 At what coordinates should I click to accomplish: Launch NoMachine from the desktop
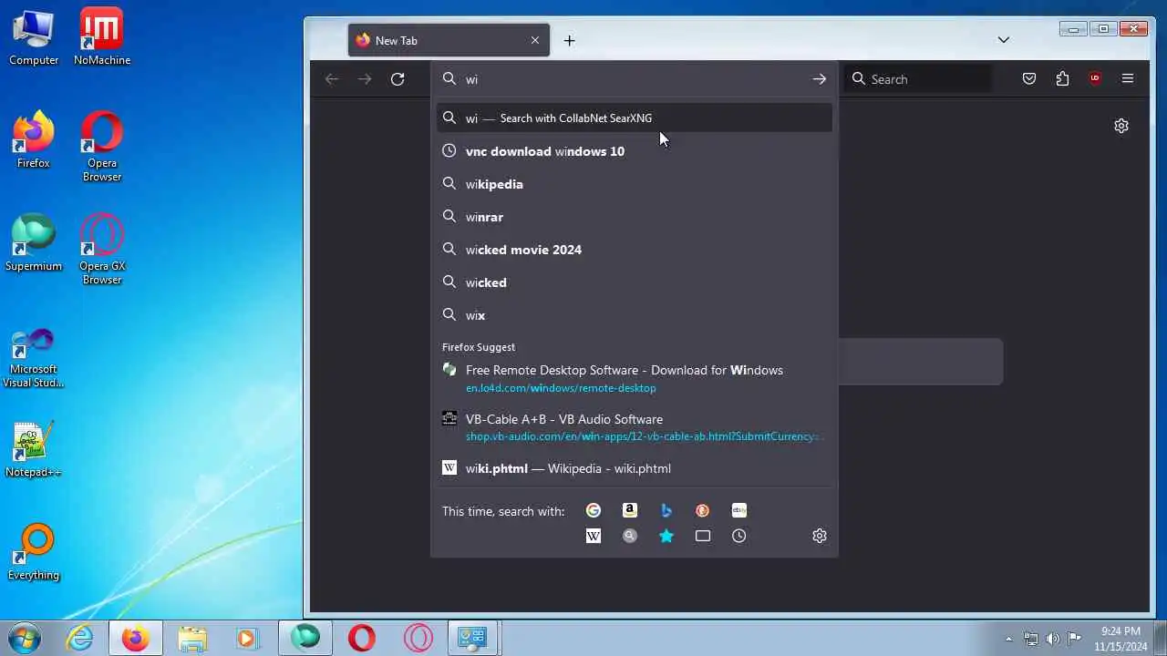point(102,37)
